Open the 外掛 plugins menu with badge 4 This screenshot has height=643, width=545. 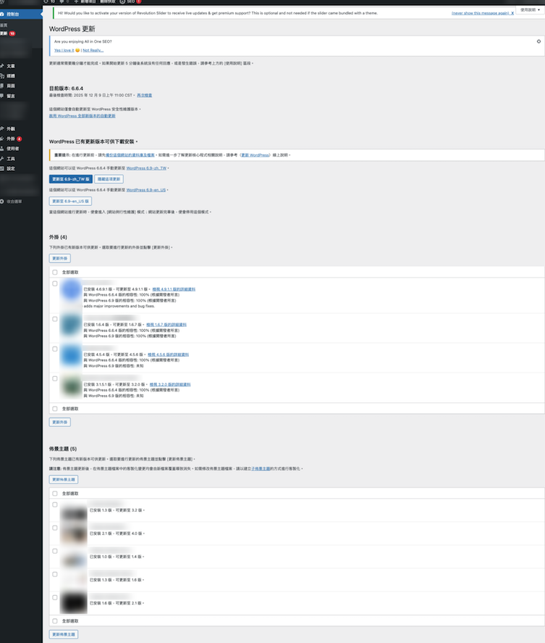(x=20, y=138)
